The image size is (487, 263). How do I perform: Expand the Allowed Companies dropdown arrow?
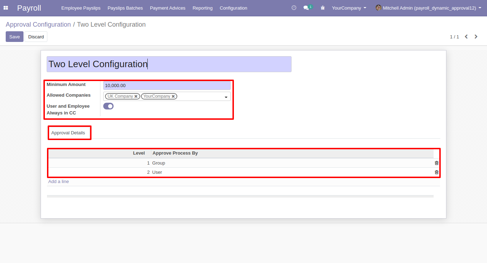pos(226,97)
